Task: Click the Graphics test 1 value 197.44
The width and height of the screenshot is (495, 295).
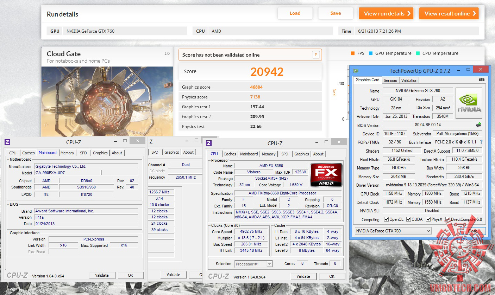Action: pos(257,107)
